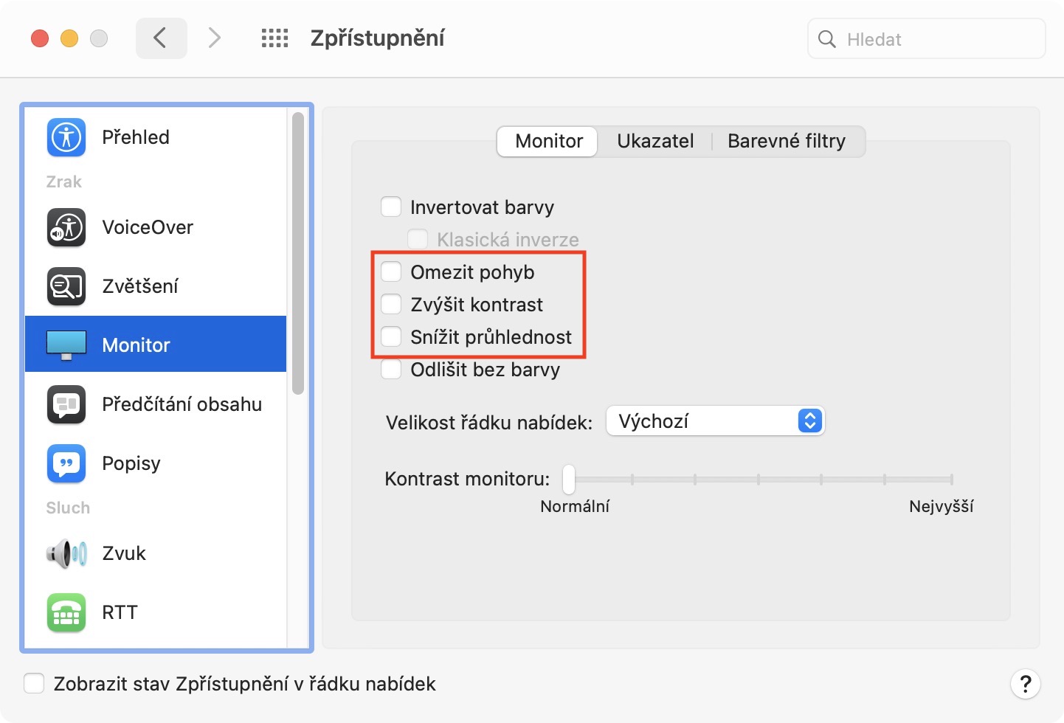Open help with the question mark button
The image size is (1064, 723).
[x=1025, y=684]
